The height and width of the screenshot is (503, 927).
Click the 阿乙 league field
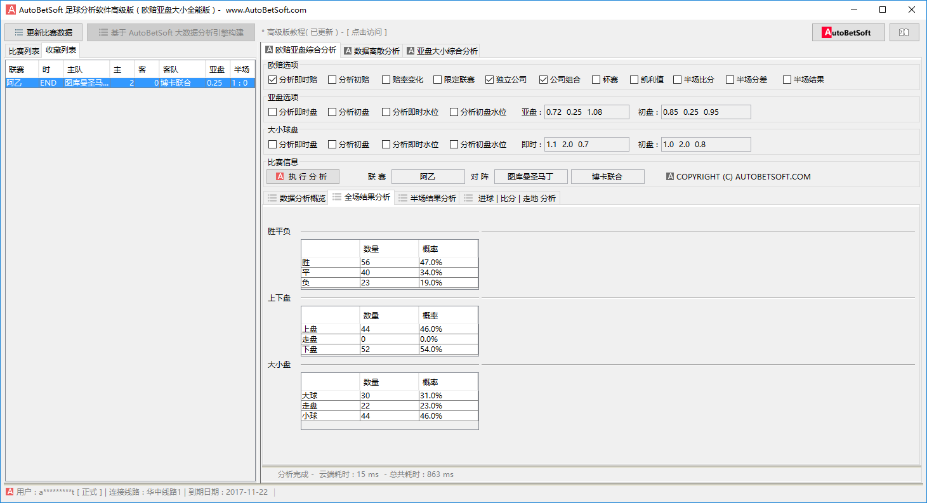tap(428, 176)
